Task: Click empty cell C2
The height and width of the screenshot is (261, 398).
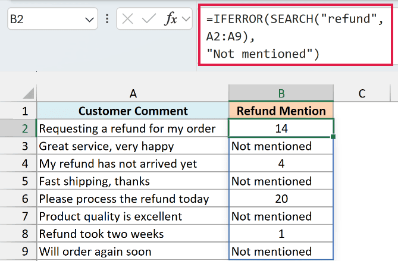Action: [x=362, y=128]
